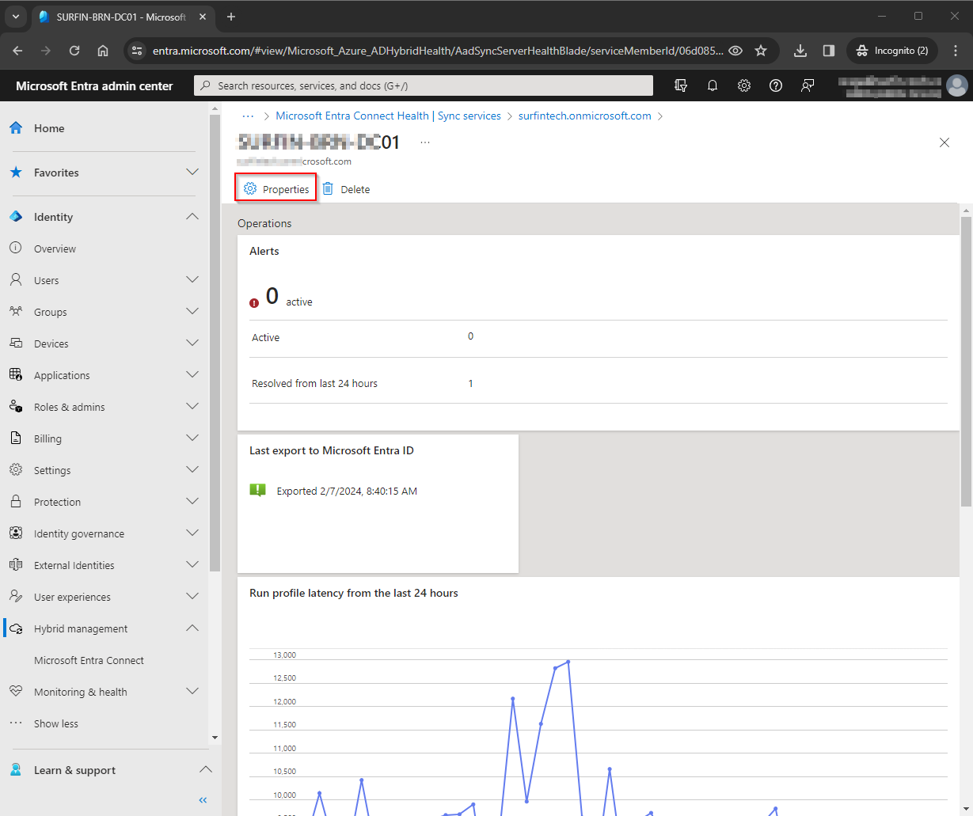The height and width of the screenshot is (816, 973).
Task: Click the browser Downloads icon
Action: click(x=800, y=51)
